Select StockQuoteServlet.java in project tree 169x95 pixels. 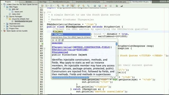pyautogui.click(x=23, y=21)
